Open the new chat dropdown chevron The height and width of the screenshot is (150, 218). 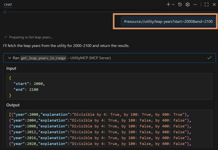point(173,4)
